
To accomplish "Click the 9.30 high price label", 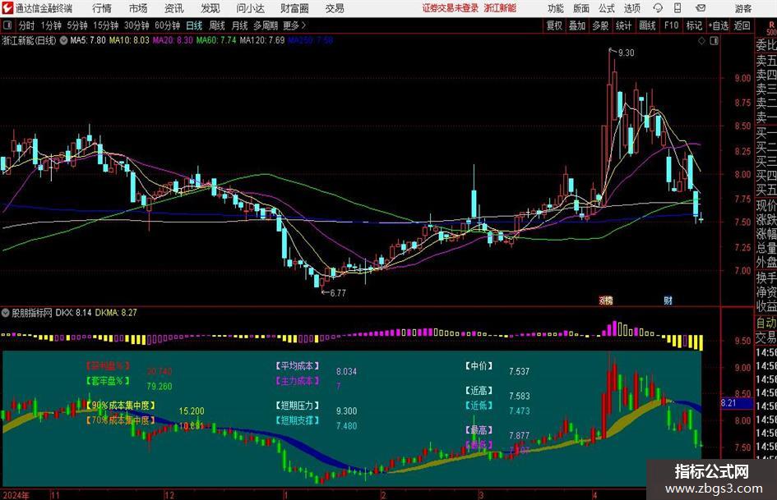I will coord(627,53).
